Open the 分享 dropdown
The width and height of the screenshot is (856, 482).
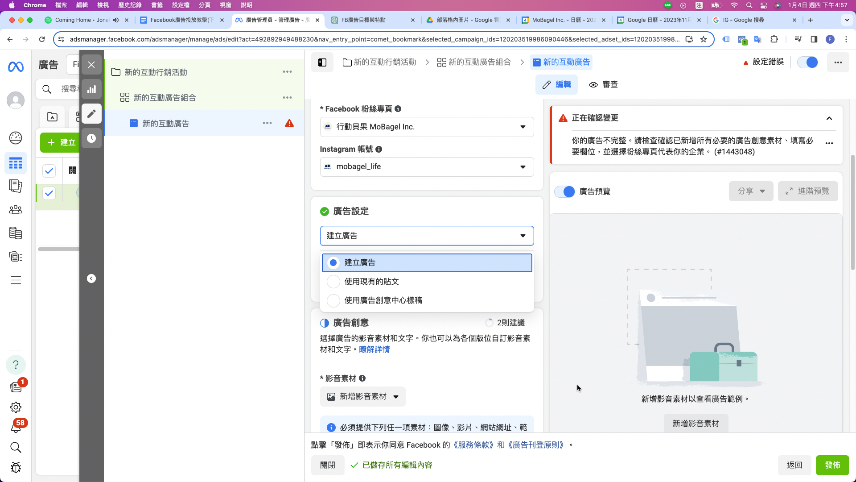[751, 191]
